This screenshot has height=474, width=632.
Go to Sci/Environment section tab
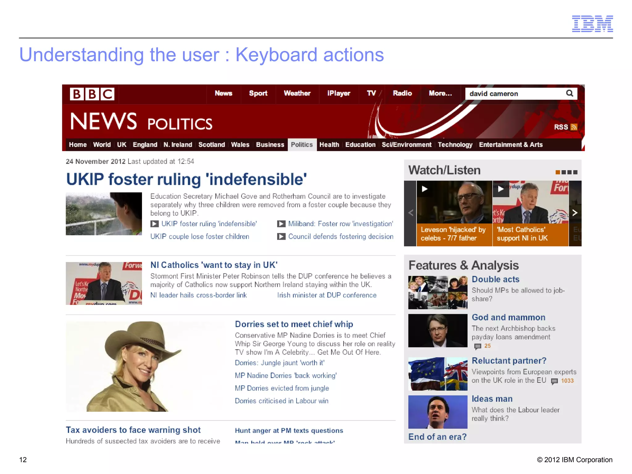(406, 145)
